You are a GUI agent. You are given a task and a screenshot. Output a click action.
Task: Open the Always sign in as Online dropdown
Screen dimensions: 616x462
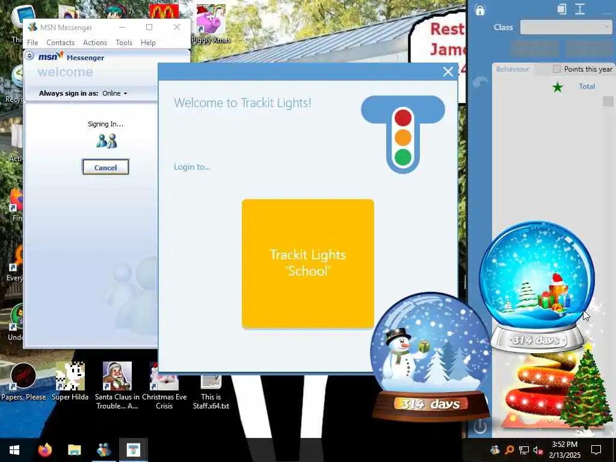(115, 93)
